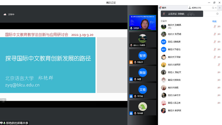Click the contact icon on 文雅 tile
This screenshot has height=125, width=222.
click(131, 96)
